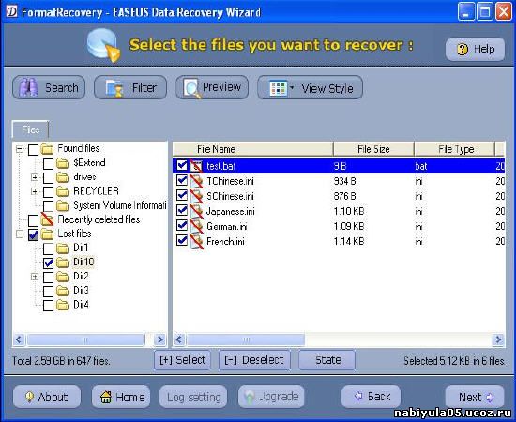Click the Japanese.ini file icon
516x422 pixels.
[x=196, y=211]
